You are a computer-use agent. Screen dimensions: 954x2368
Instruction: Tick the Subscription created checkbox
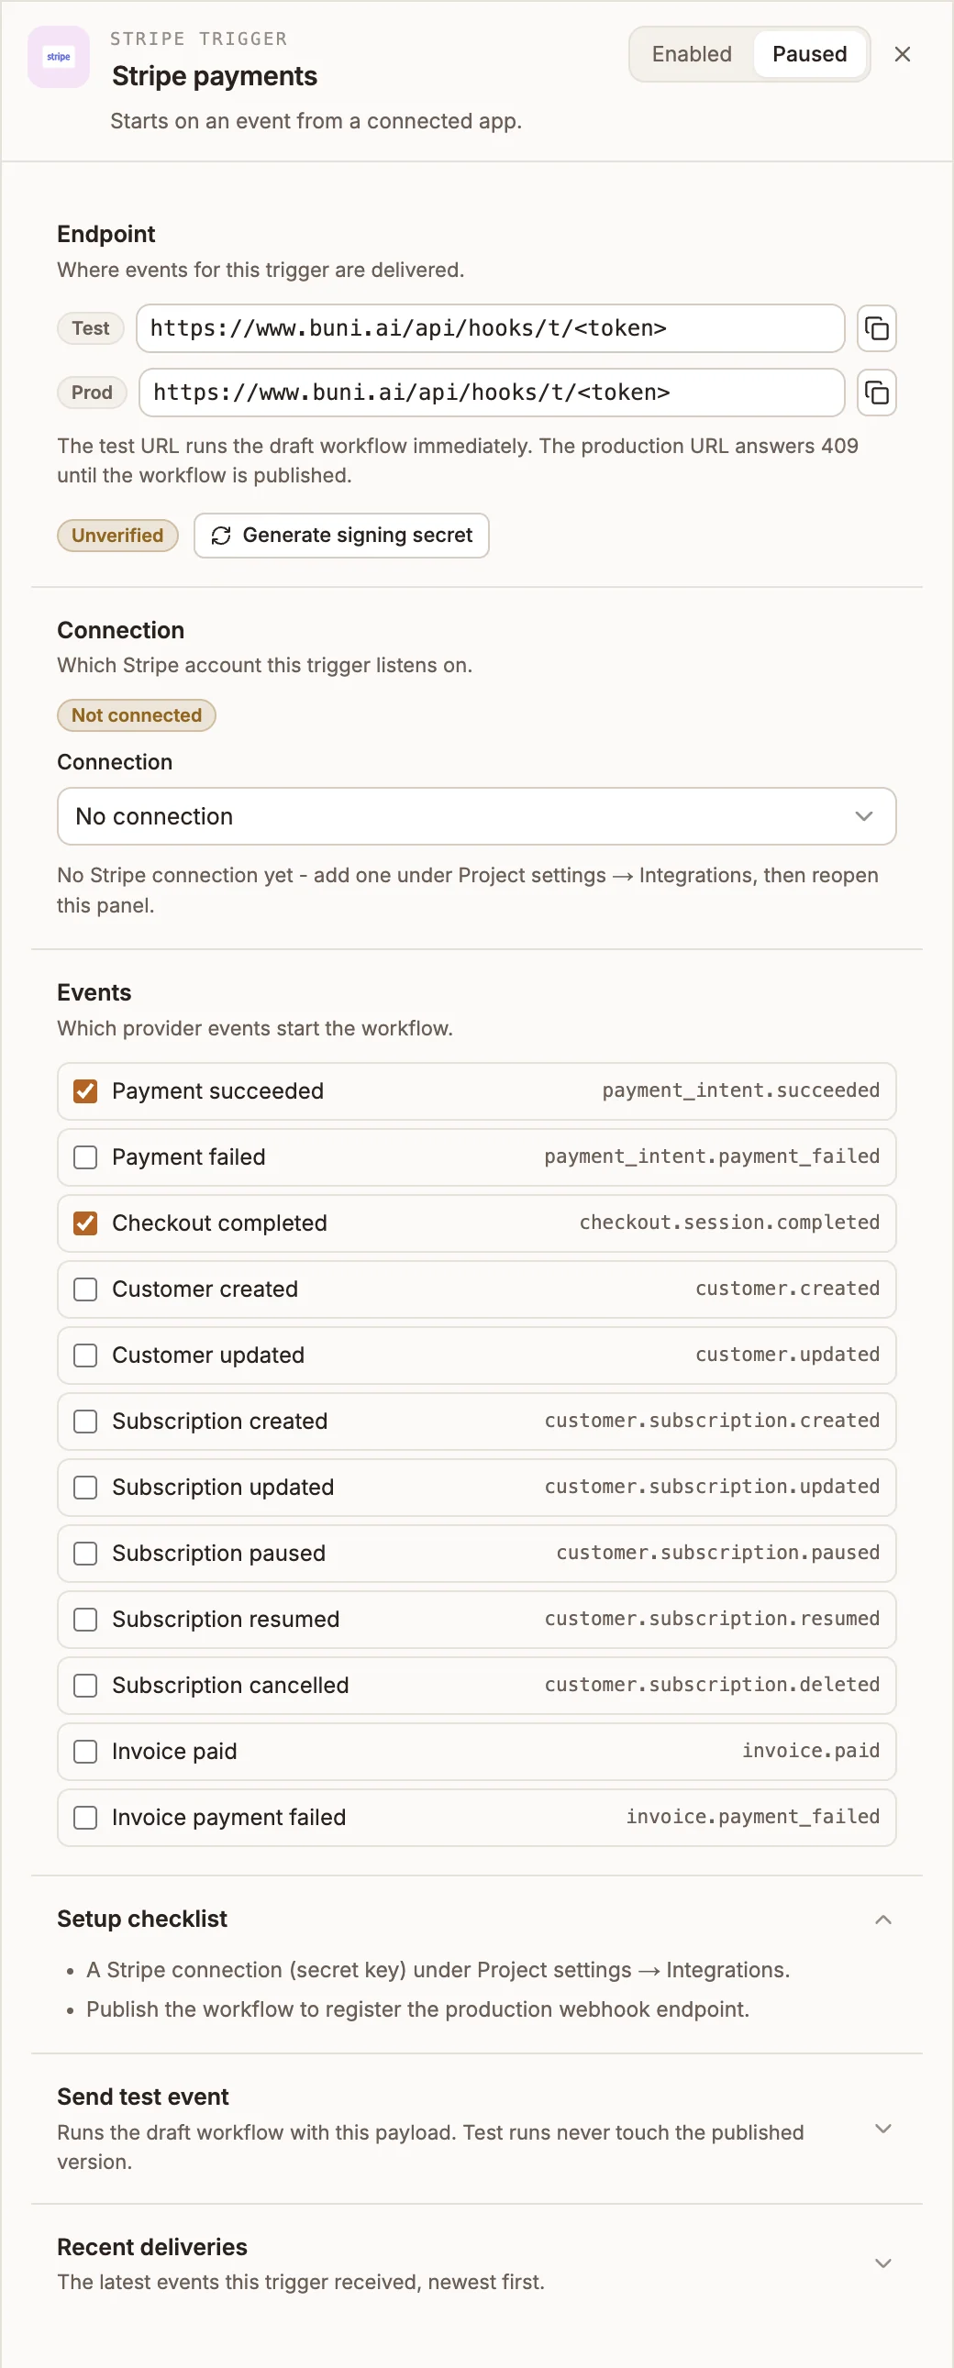85,1422
